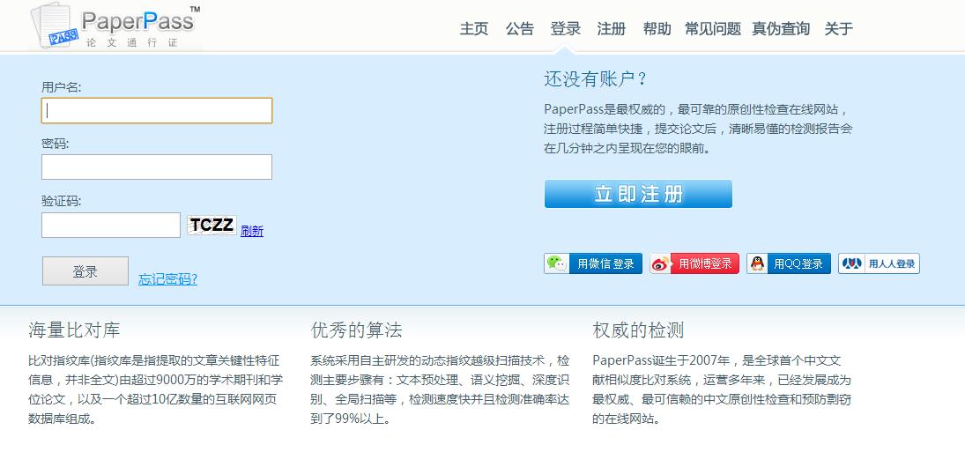The width and height of the screenshot is (965, 467).
Task: Log in with 用人人登录 button
Action: coord(879,263)
